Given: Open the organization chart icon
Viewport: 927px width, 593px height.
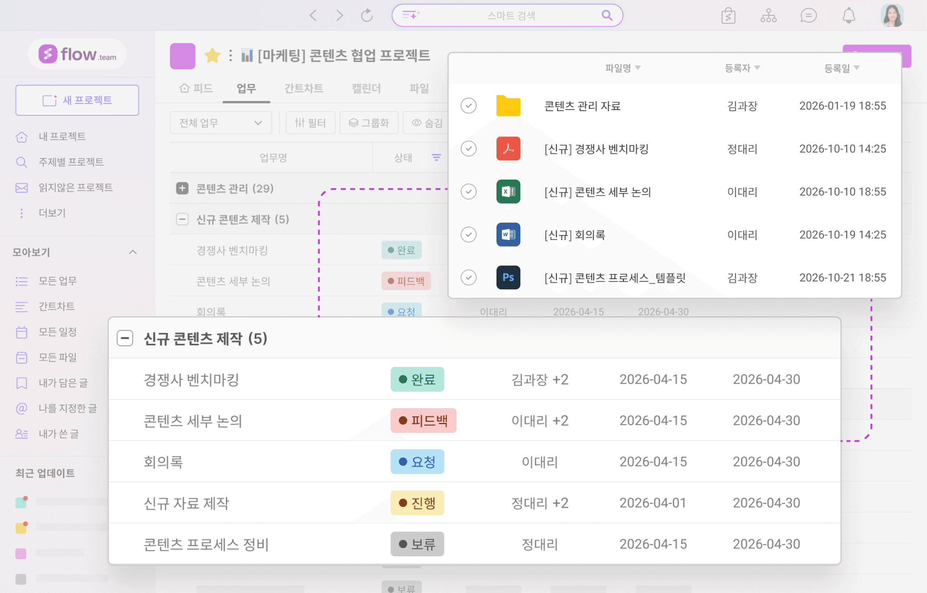Looking at the screenshot, I should 768,16.
